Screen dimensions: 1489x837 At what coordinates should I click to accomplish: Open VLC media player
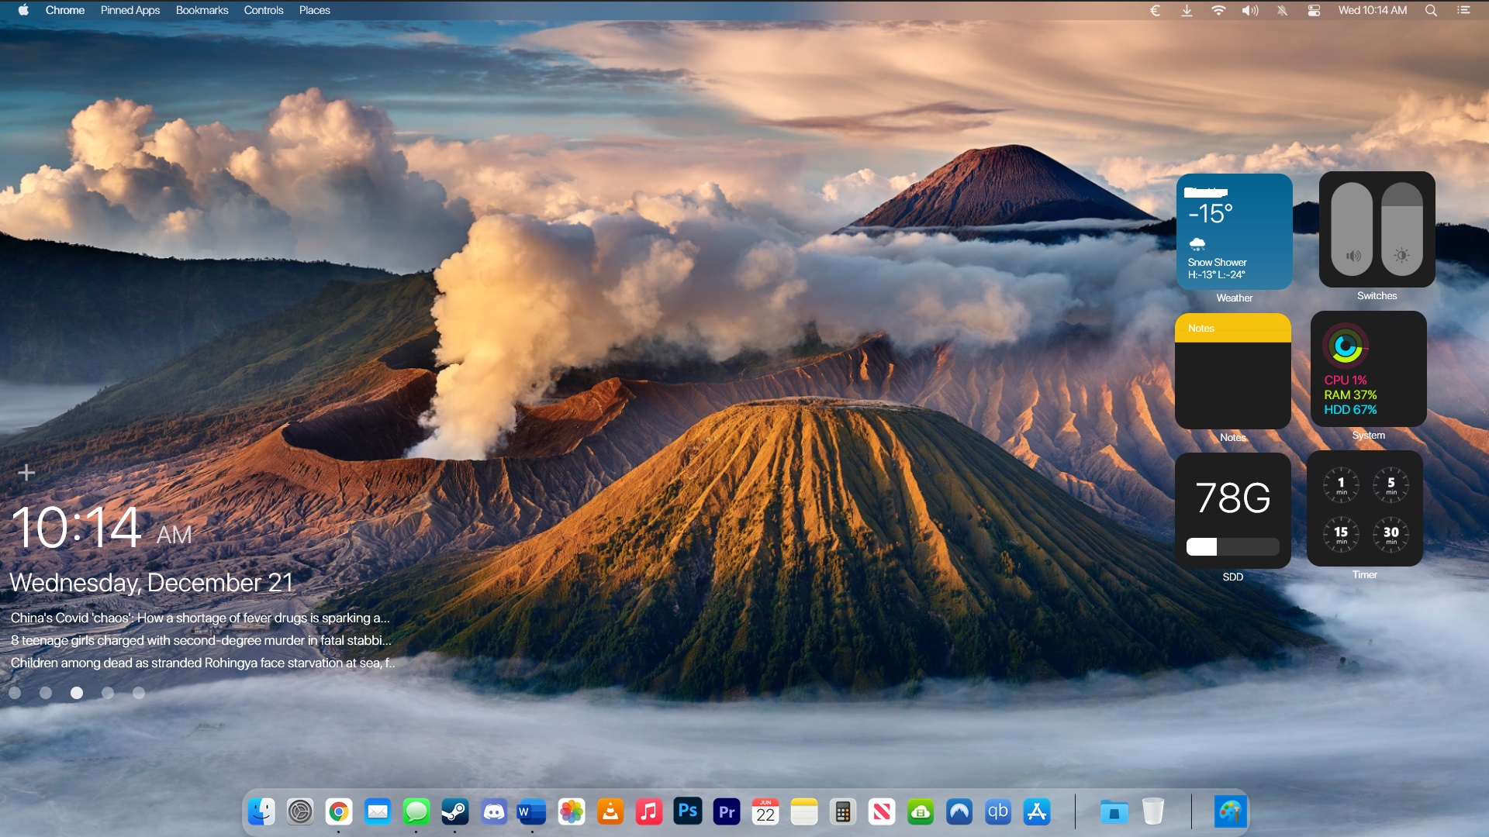[x=610, y=811]
